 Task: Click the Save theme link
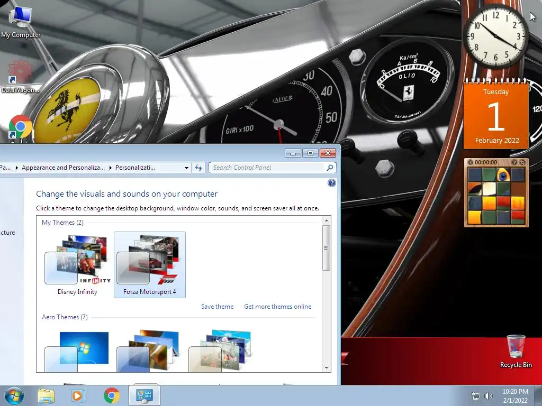tap(217, 307)
